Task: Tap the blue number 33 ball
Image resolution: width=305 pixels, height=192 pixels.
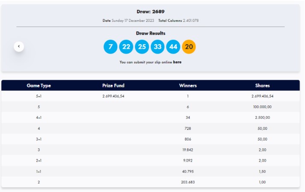Action: pos(158,47)
